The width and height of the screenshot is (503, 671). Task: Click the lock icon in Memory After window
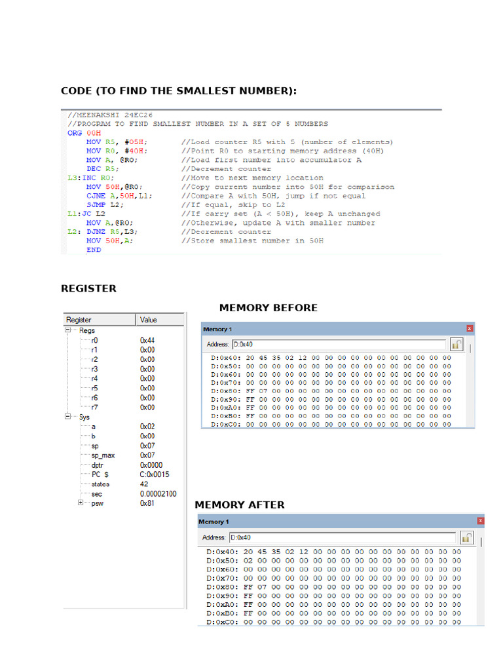point(466,537)
